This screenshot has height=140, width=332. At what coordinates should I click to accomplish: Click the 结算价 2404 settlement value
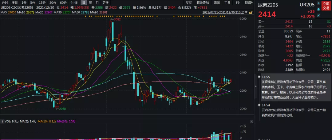pos(326,70)
